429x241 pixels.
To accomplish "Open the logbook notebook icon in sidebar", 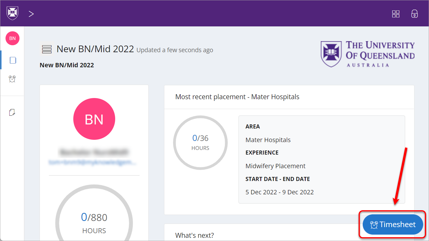I will 13,60.
